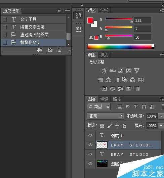Filter layers by adjustment layers icon
The image size is (164, 178).
[x=128, y=106]
